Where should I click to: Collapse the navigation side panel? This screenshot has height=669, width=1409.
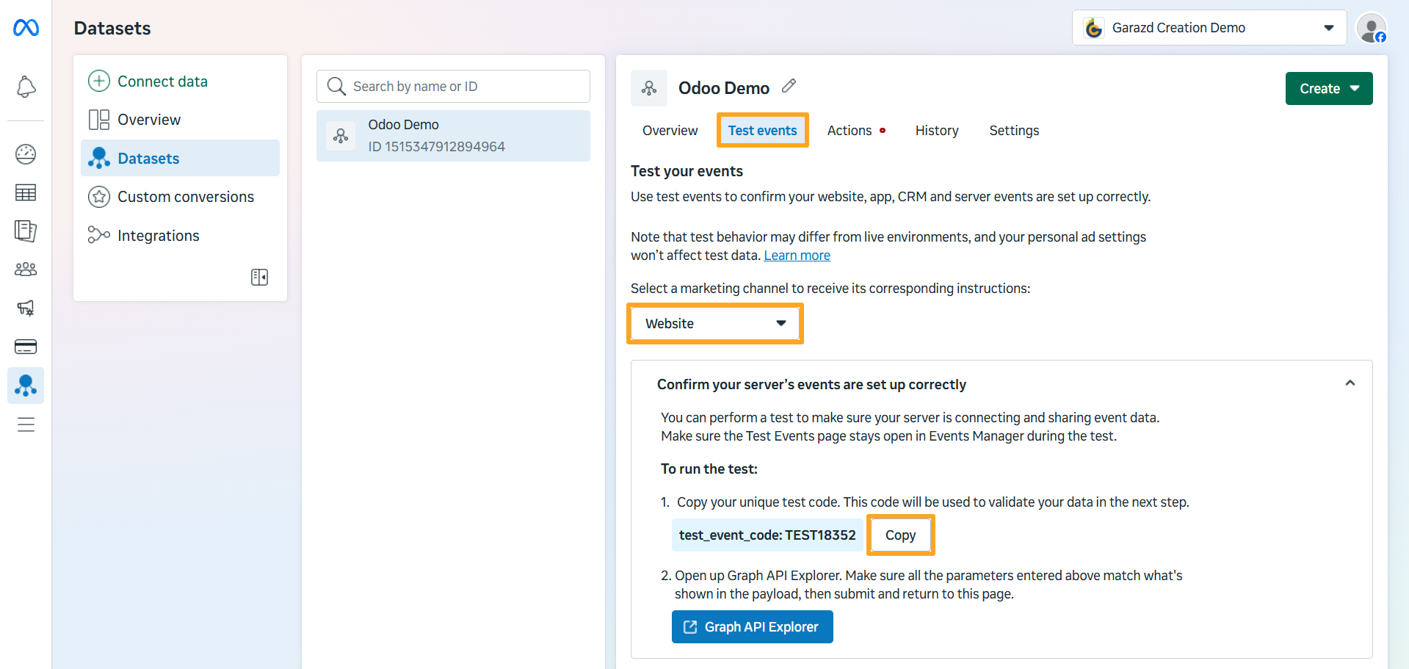(x=259, y=277)
